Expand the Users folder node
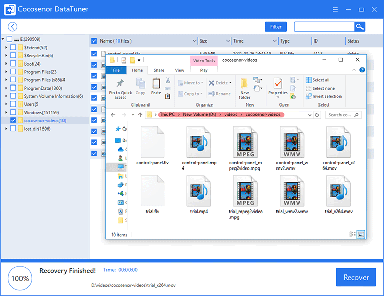Viewport: 384px width, 296px height. 6,104
